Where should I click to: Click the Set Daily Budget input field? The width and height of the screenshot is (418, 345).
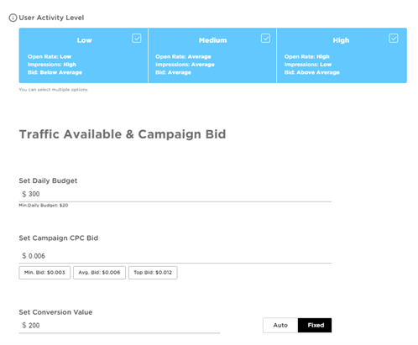(175, 194)
